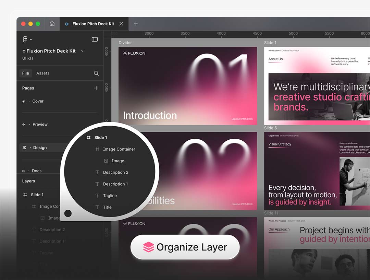The height and width of the screenshot is (280, 370).
Task: Select the Introduction divider slide thumbnail
Action: click(x=188, y=86)
